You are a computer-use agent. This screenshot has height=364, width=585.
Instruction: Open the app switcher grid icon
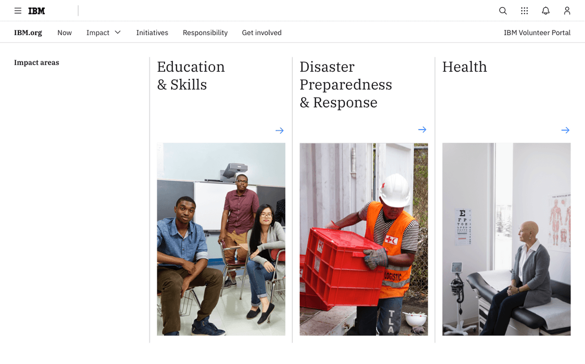coord(525,11)
